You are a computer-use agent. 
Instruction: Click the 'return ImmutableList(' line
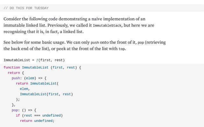(37, 84)
